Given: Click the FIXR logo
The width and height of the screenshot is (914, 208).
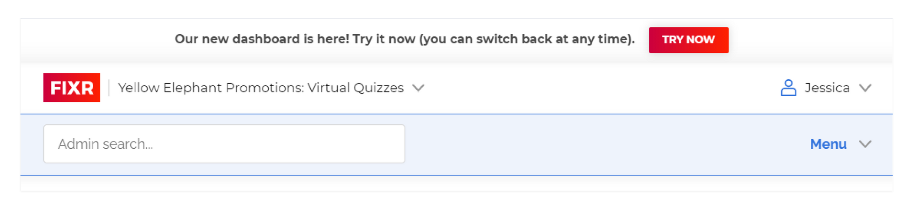Looking at the screenshot, I should click(72, 88).
